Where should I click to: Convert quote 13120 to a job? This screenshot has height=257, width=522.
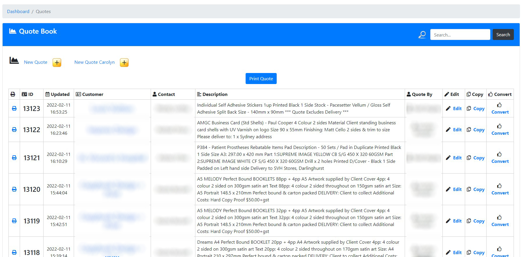pyautogui.click(x=500, y=193)
